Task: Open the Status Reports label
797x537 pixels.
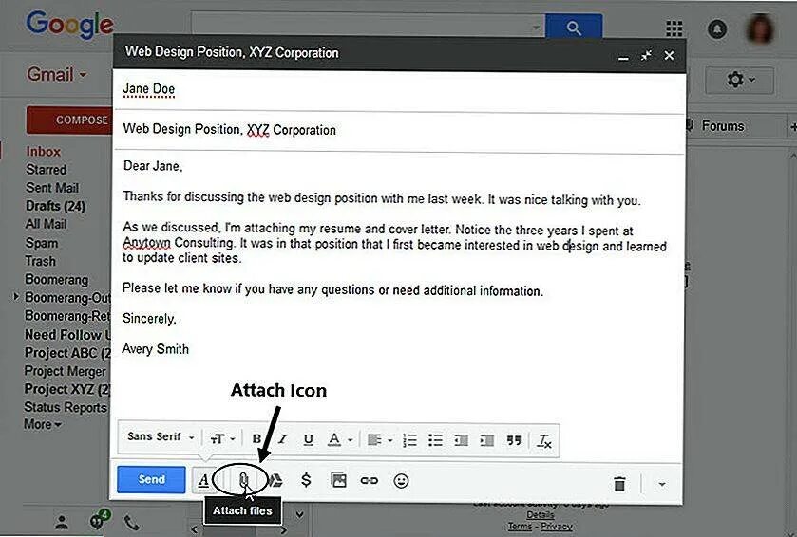Action: pos(65,408)
